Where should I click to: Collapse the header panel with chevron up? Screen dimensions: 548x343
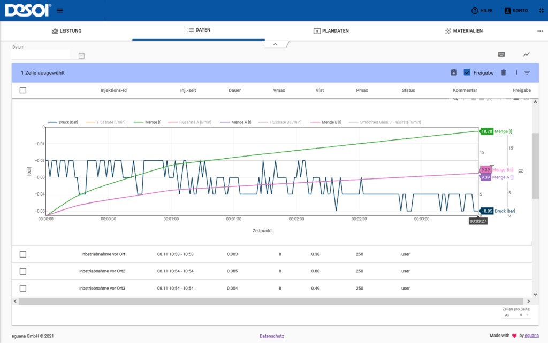point(276,44)
